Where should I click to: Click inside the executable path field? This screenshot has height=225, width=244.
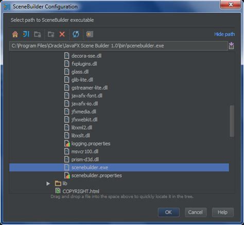[x=118, y=46]
